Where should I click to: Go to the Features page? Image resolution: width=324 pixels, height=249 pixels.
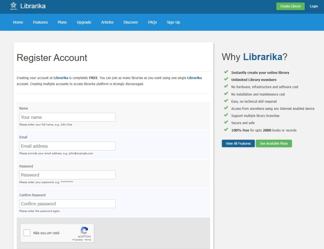[40, 22]
